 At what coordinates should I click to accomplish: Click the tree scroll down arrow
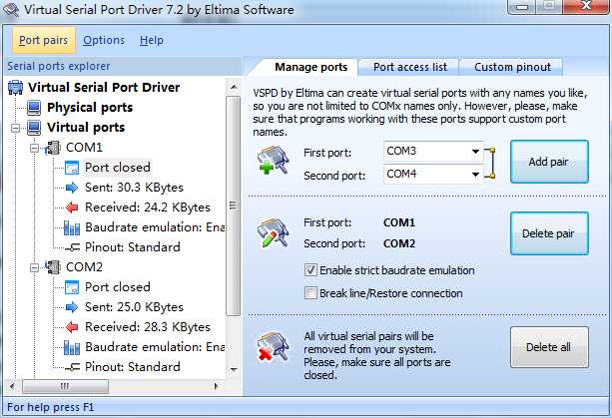click(234, 370)
